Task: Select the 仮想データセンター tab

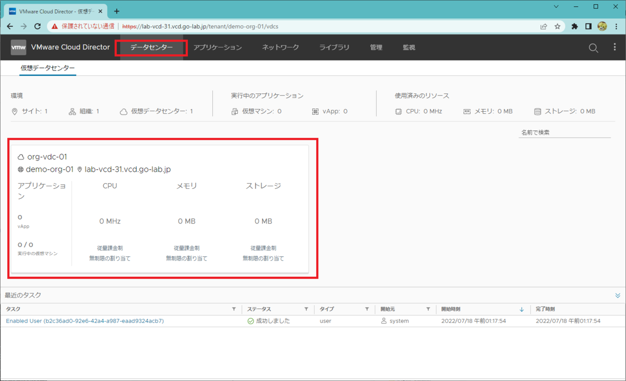Action: (x=47, y=68)
